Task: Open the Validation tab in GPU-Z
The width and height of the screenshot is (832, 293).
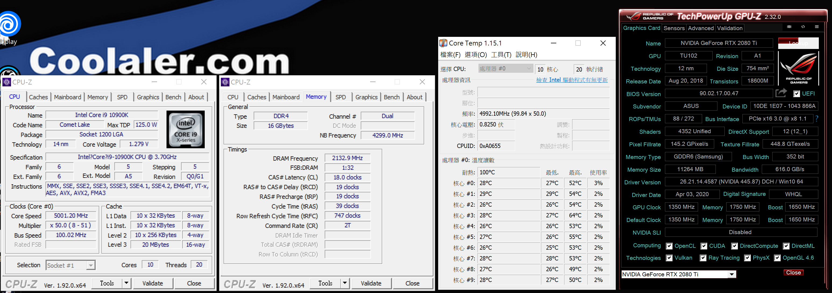Action: 730,28
